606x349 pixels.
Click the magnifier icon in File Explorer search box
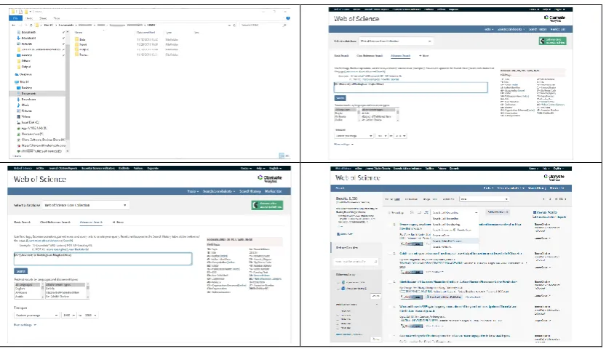point(284,25)
